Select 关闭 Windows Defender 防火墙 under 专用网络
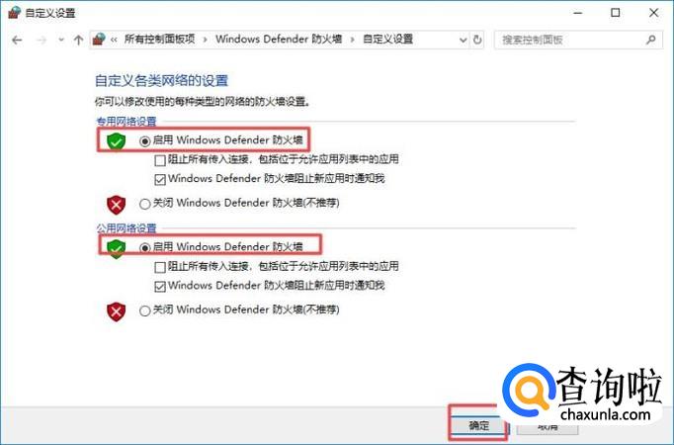Image resolution: width=674 pixels, height=445 pixels. pos(146,204)
